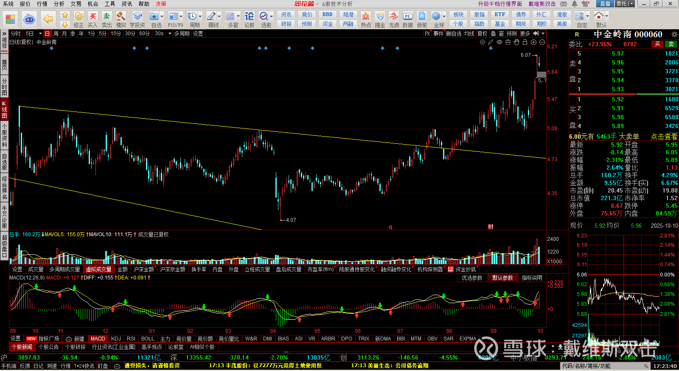The width and height of the screenshot is (679, 371).
Task: Switch to the BOLL indicator tab
Action: click(x=148, y=338)
